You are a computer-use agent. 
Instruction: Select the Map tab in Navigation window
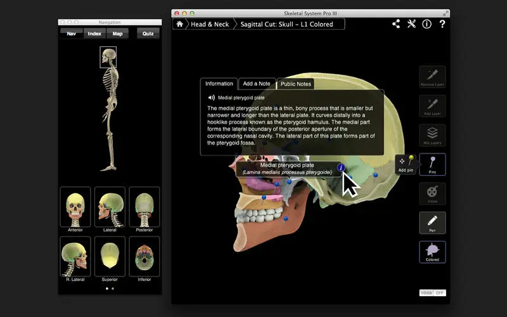(117, 34)
